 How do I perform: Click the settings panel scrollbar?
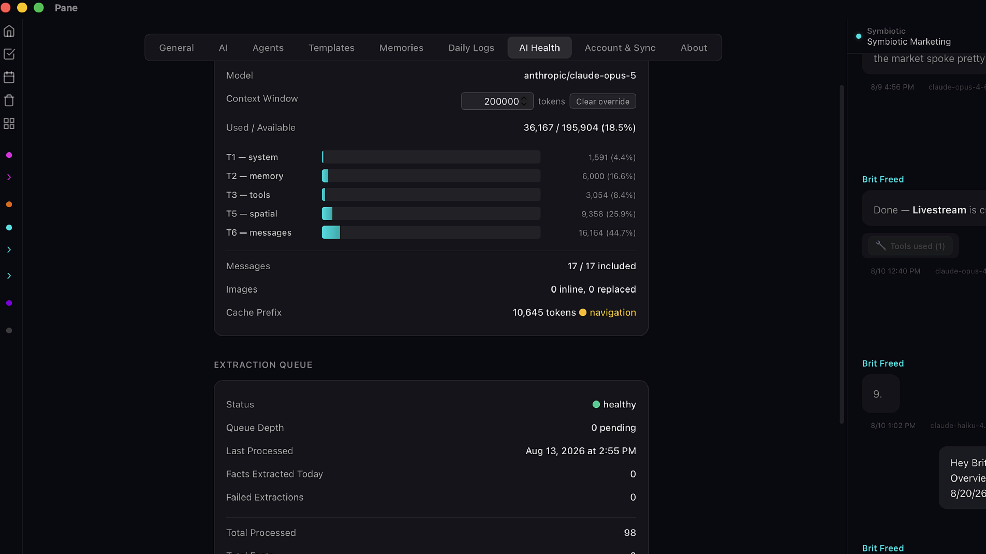[841, 254]
